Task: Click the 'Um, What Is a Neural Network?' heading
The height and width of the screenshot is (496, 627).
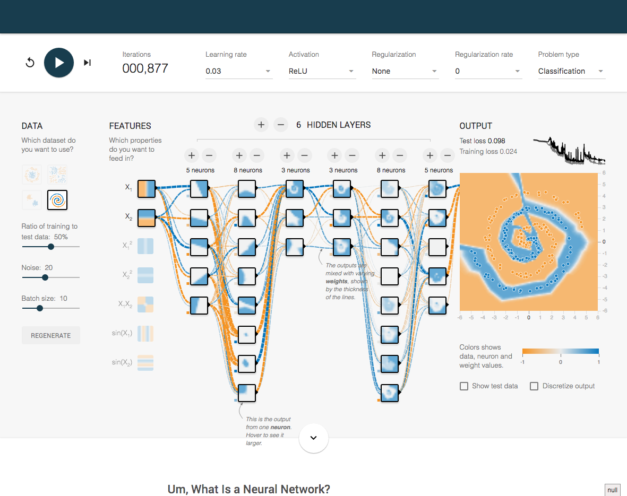Action: tap(248, 489)
